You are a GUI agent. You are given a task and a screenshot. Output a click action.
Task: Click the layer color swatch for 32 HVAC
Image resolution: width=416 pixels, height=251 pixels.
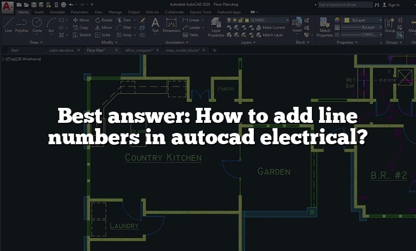pyautogui.click(x=247, y=20)
